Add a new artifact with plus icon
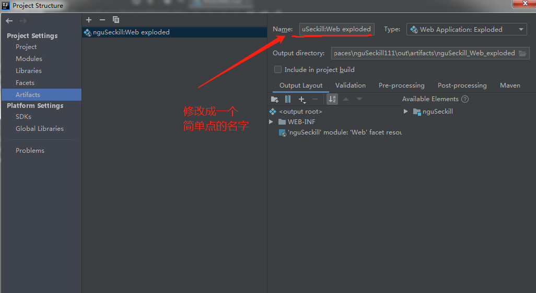 89,20
